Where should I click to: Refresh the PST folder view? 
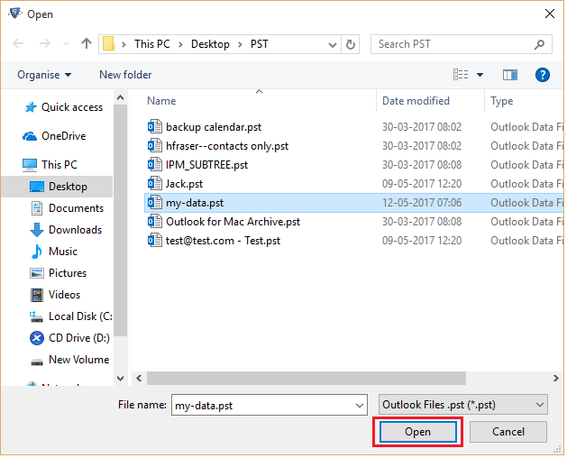pyautogui.click(x=351, y=44)
